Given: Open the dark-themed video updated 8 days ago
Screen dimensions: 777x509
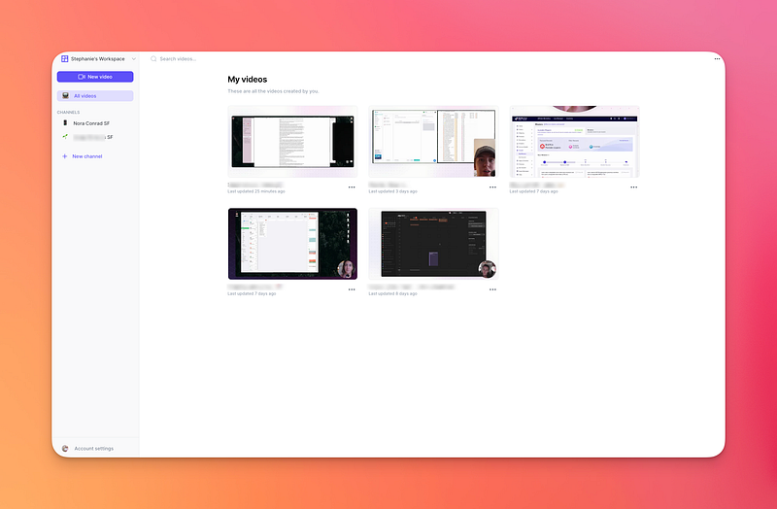Looking at the screenshot, I should 433,244.
